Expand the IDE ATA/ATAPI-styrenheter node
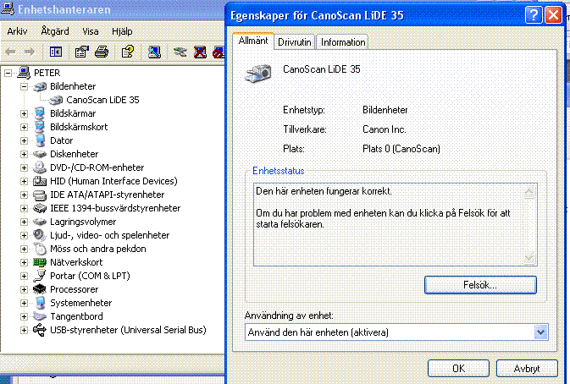This screenshot has height=384, width=570. pyautogui.click(x=24, y=195)
